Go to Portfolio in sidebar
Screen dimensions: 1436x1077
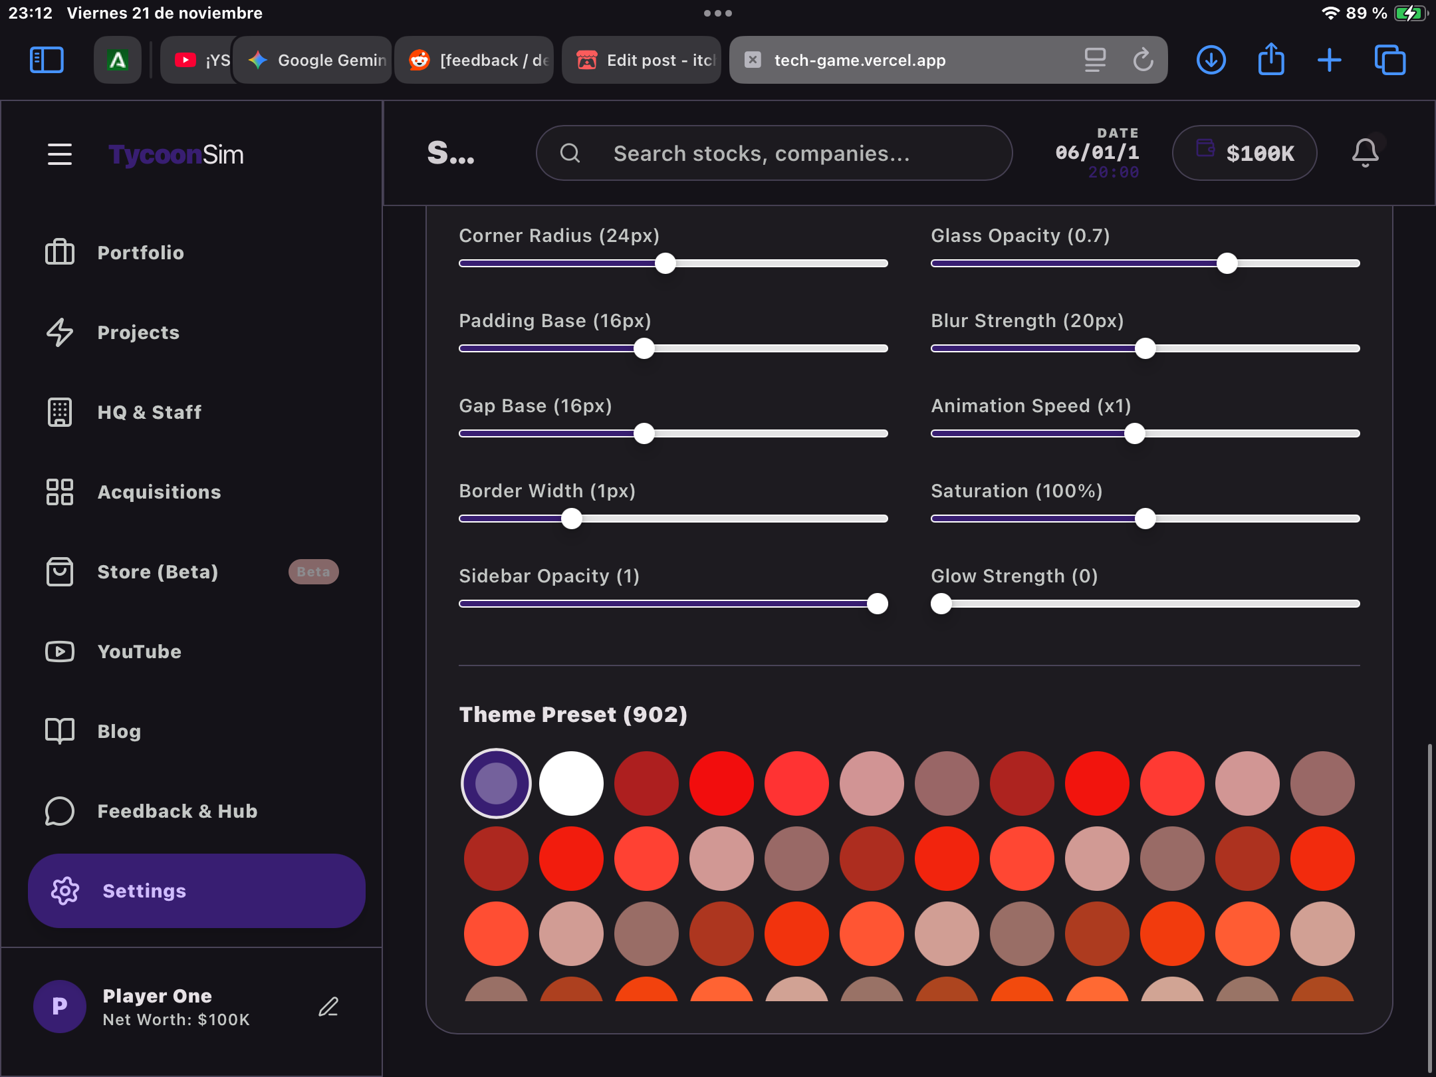[x=140, y=253]
